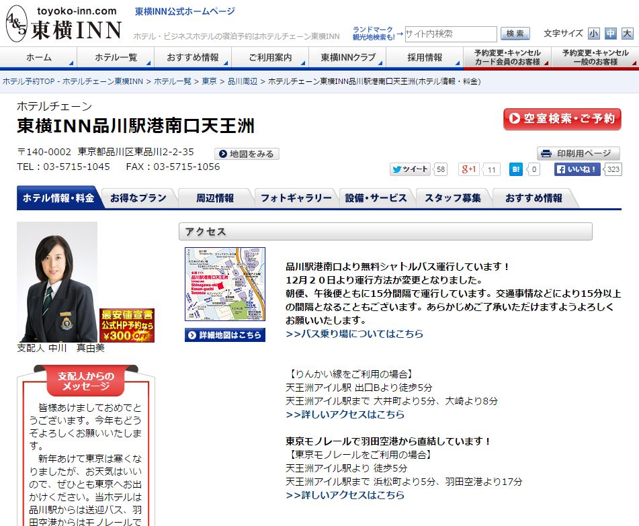Set text size to 小
This screenshot has height=526, width=639.
click(x=594, y=34)
